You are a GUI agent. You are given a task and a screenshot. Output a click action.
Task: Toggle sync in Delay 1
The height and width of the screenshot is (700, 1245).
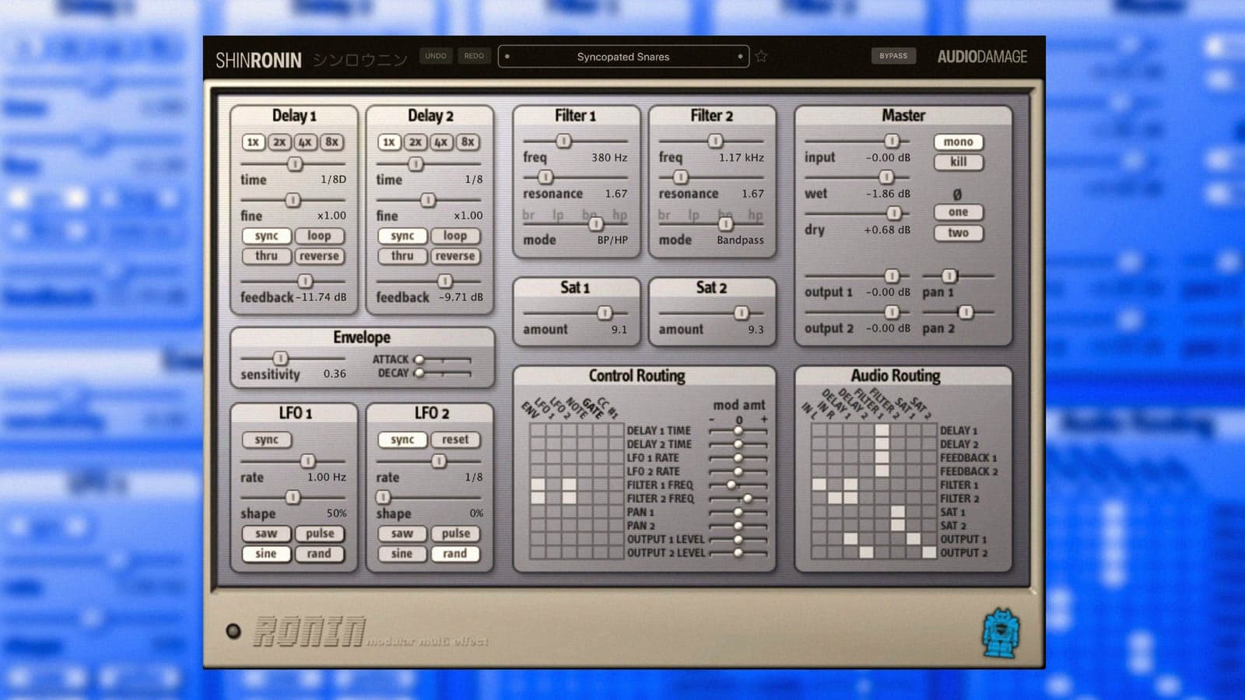(x=266, y=236)
